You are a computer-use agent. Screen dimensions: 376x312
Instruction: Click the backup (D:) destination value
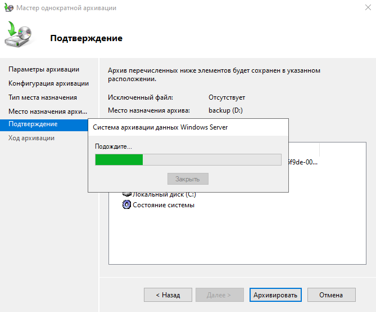[225, 110]
